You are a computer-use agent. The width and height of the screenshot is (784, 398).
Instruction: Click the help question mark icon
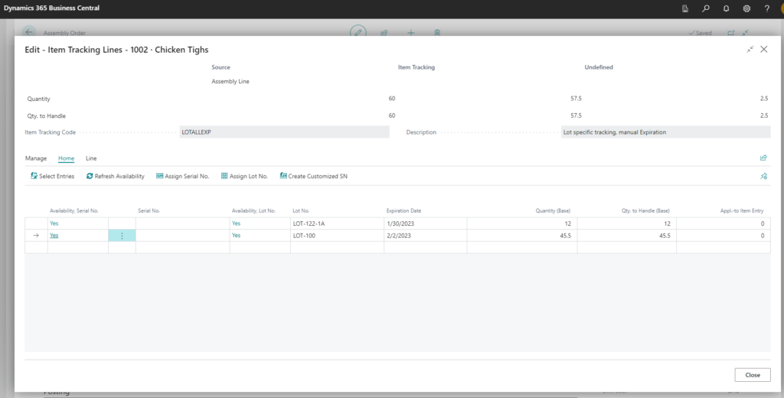click(766, 8)
